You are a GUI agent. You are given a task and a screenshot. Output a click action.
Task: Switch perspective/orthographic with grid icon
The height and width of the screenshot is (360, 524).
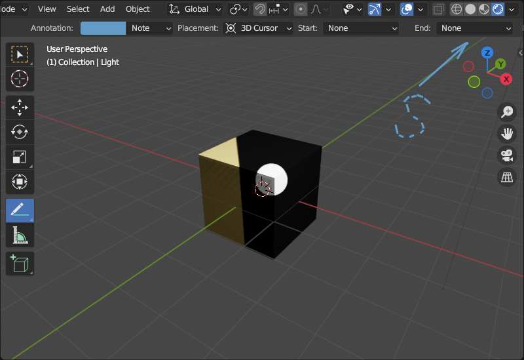click(507, 177)
